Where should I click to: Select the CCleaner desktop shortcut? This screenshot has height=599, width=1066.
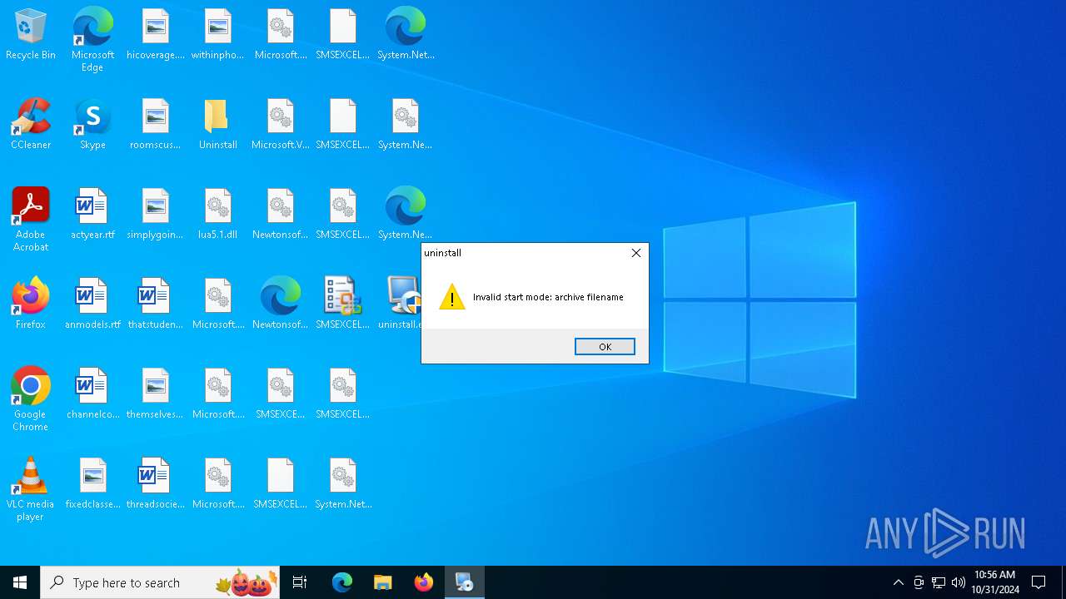coord(31,125)
